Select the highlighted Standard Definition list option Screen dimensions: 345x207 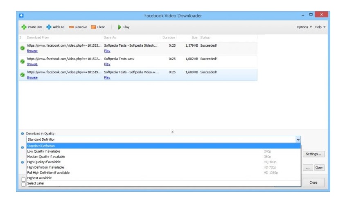pos(163,146)
